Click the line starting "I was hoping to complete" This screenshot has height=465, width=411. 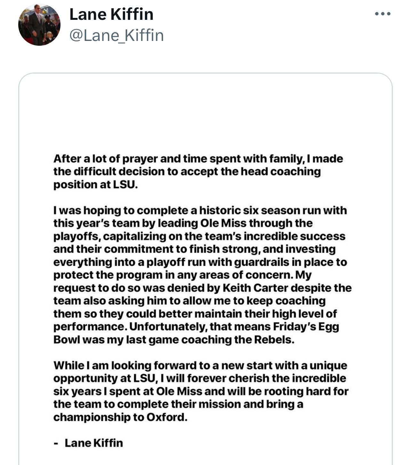point(200,210)
